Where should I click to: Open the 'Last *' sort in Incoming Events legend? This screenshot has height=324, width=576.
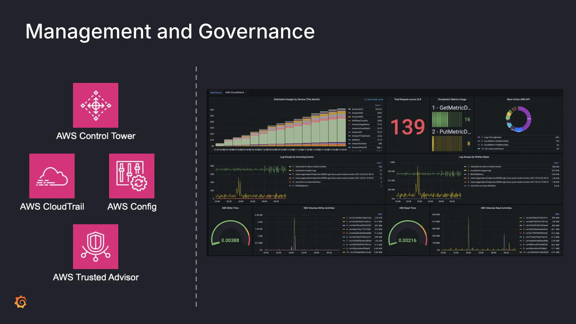click(x=379, y=163)
